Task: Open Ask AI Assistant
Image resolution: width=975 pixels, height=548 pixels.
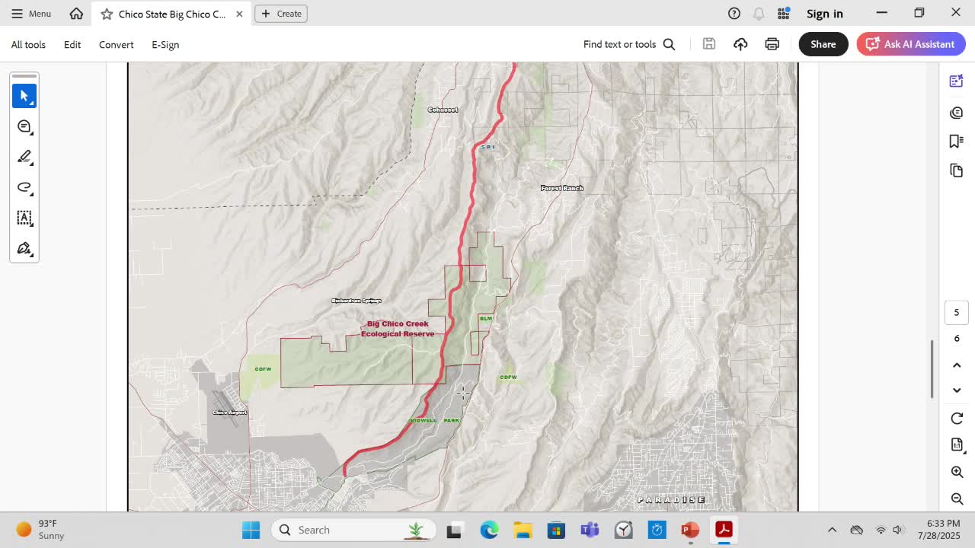Action: coord(911,44)
